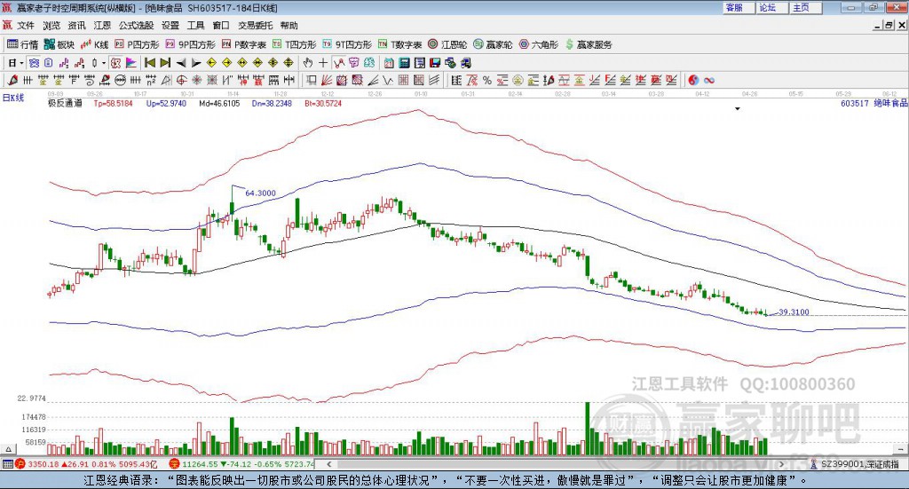Toggle the highlighted 极反 channel indicator button
The width and height of the screenshot is (909, 489).
[115, 63]
